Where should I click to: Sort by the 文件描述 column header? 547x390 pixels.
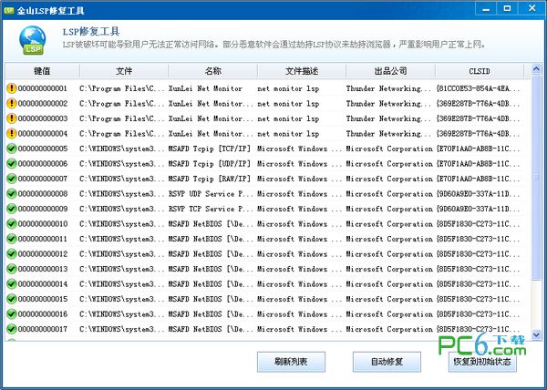click(x=300, y=70)
